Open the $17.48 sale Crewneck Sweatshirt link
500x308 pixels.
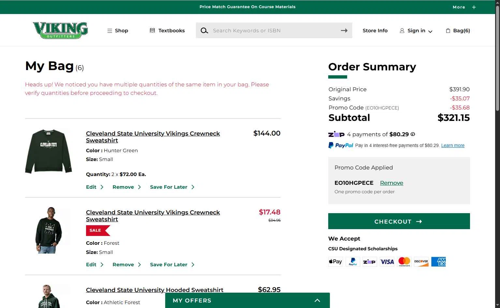point(153,216)
